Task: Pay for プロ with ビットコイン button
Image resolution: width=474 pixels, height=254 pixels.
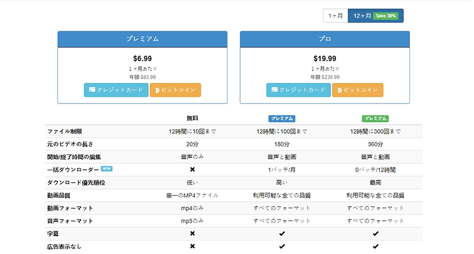Action: [x=357, y=90]
